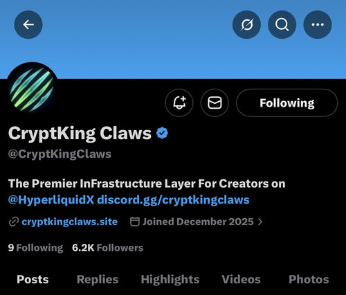
Task: Tap the calendar icon next to join date
Action: click(x=135, y=222)
